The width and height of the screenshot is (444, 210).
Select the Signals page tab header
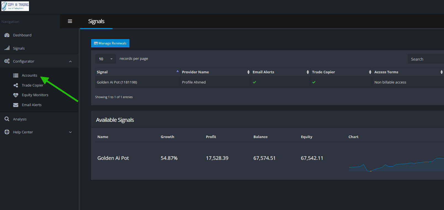[x=96, y=21]
